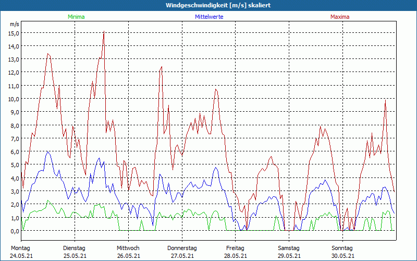The image size is (417, 261).
Task: Click the 30.05.21 date label
Action: click(342, 256)
